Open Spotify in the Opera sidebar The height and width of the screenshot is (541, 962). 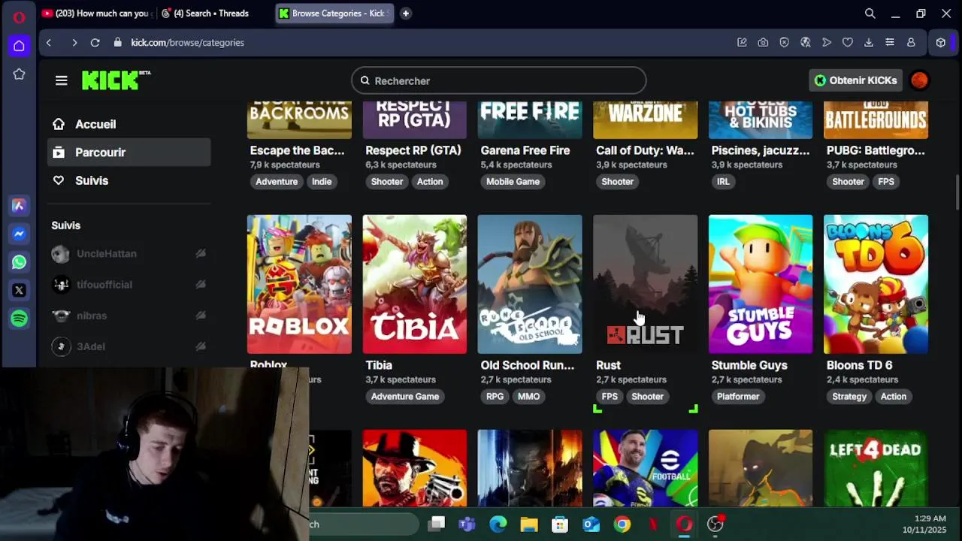coord(19,319)
